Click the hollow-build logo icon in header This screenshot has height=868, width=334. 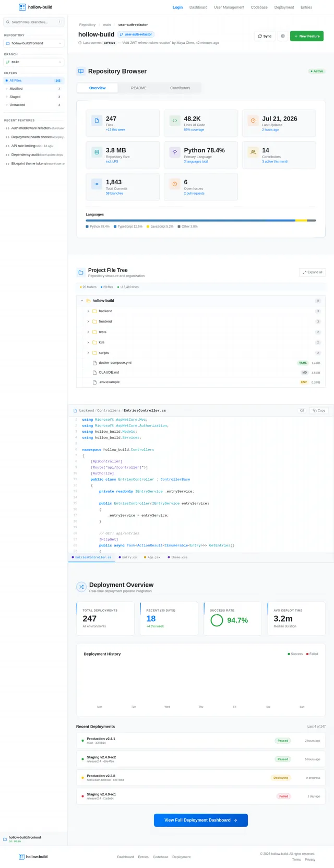point(22,7)
